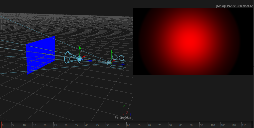
Task: Click the playhead at frame 0
Action: pyautogui.click(x=1, y=124)
